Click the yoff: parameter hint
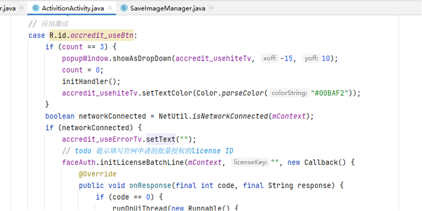Viewport: 422px width, 211px height. pyautogui.click(x=311, y=58)
